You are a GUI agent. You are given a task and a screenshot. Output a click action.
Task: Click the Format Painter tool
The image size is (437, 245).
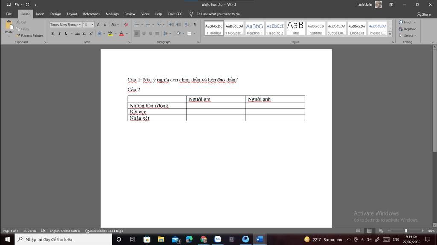click(x=30, y=36)
